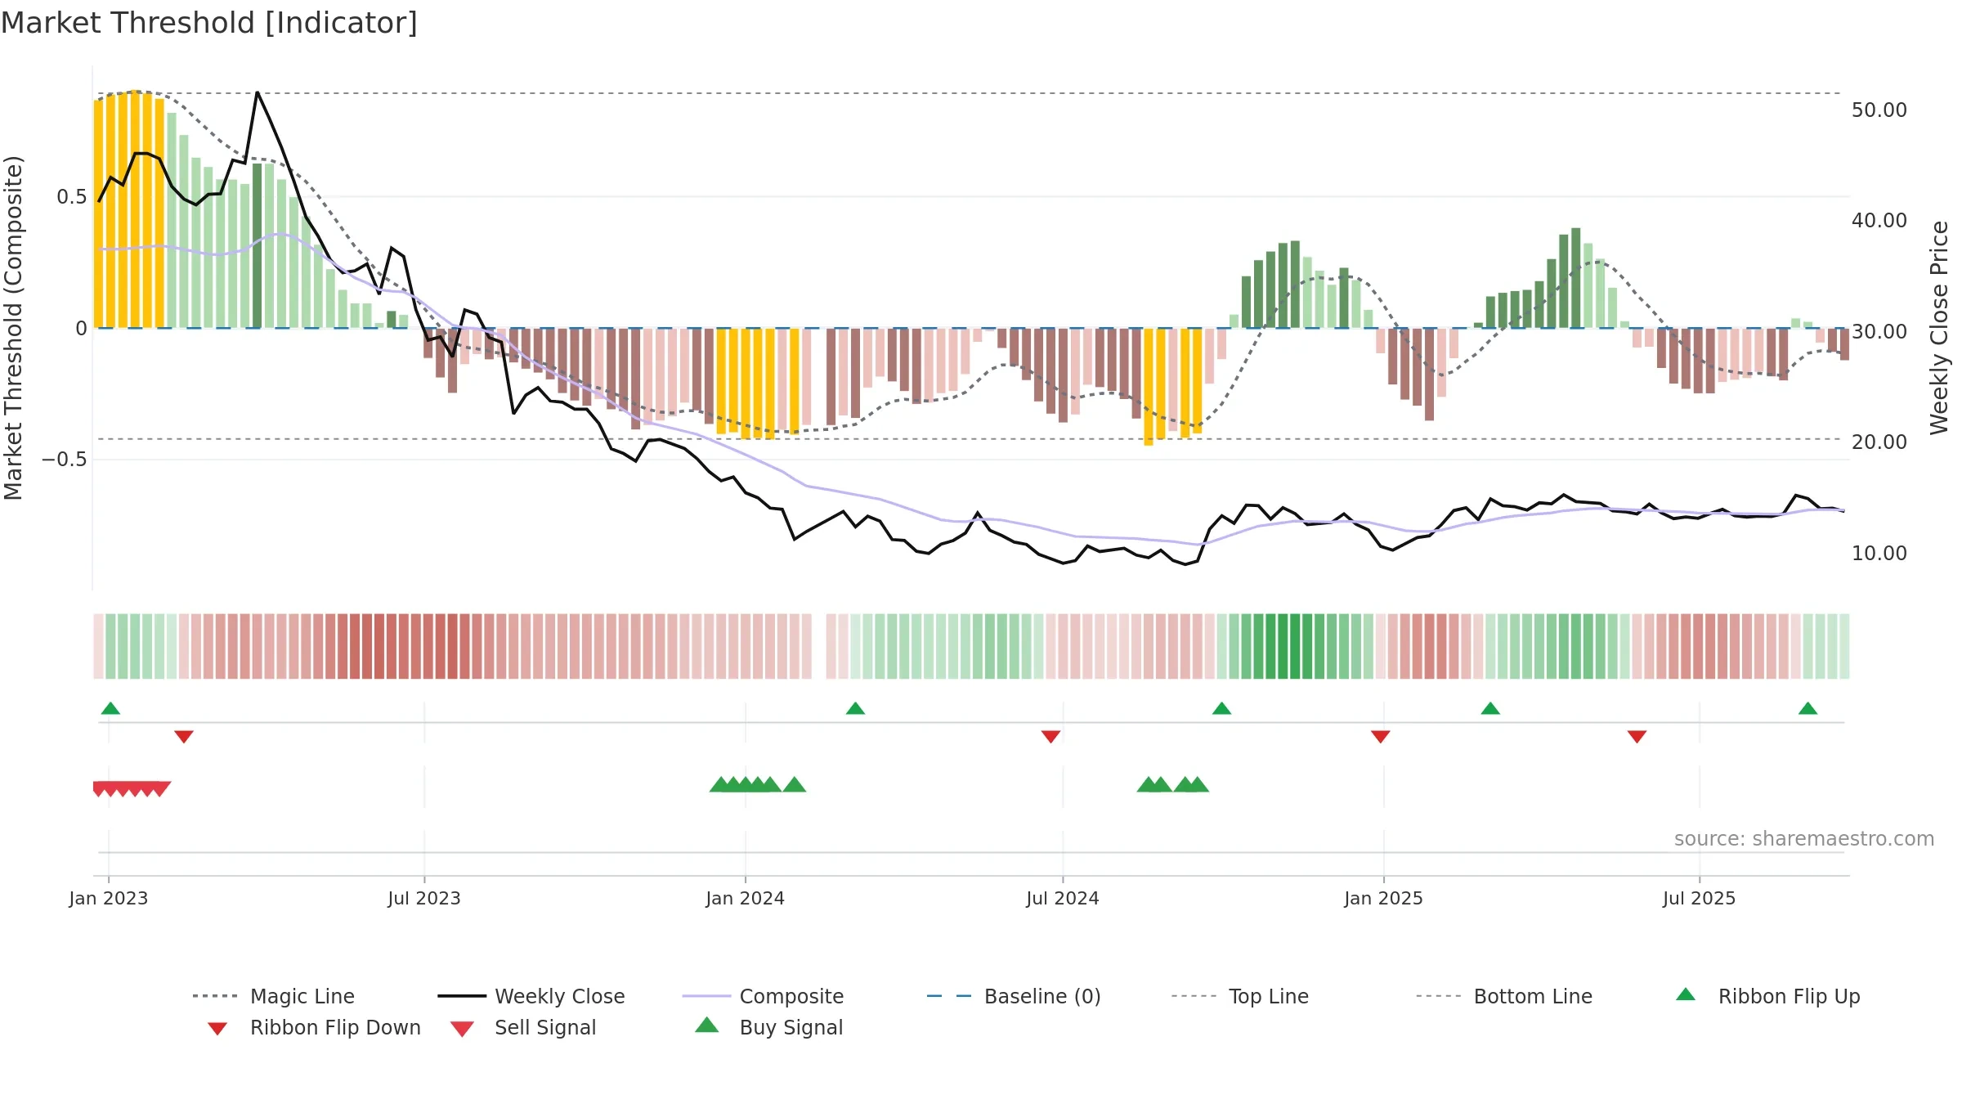Screen dimensions: 1962x1104
Task: Click the Jul 2023 x-axis label
Action: pos(424,898)
